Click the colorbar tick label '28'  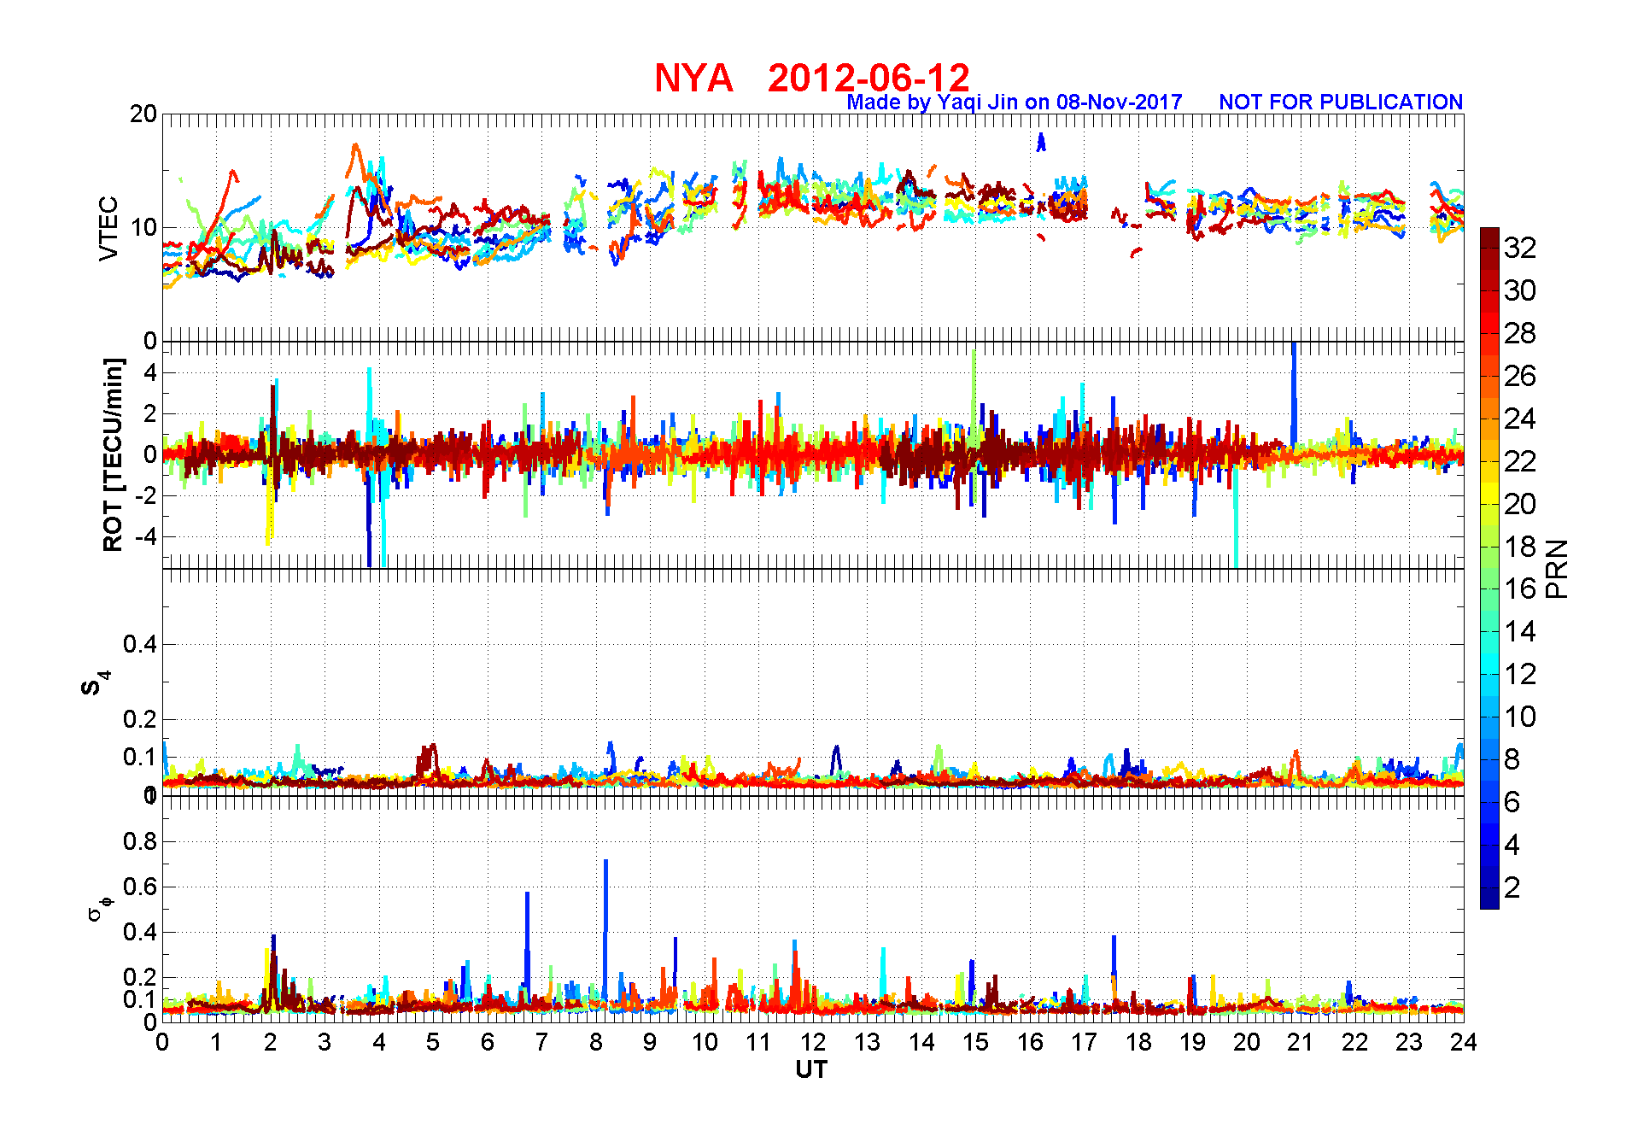[x=1520, y=333]
